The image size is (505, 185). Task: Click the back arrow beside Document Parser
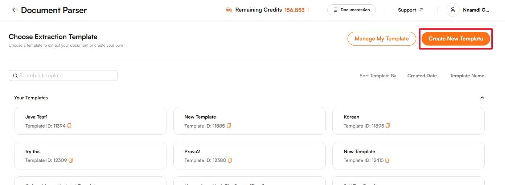[x=15, y=10]
